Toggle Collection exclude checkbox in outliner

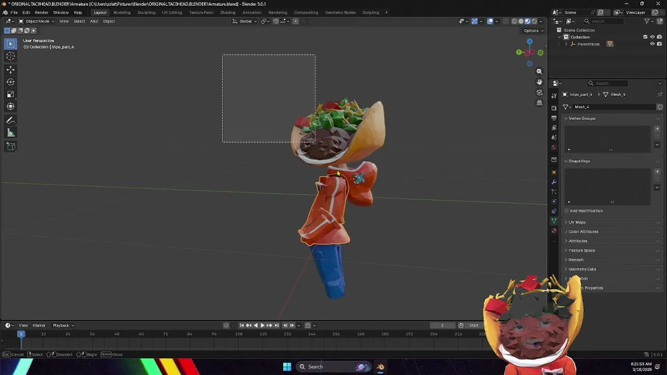point(645,37)
